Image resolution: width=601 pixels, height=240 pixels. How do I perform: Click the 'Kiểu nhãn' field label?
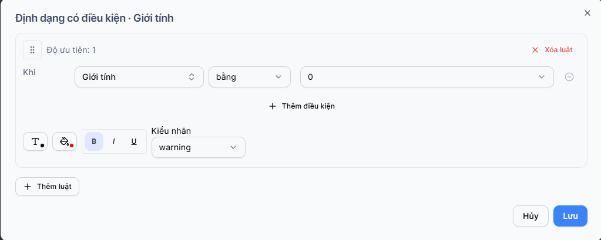click(172, 131)
